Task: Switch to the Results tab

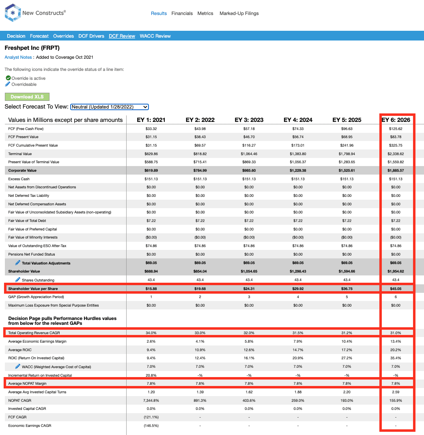Action: [x=159, y=13]
